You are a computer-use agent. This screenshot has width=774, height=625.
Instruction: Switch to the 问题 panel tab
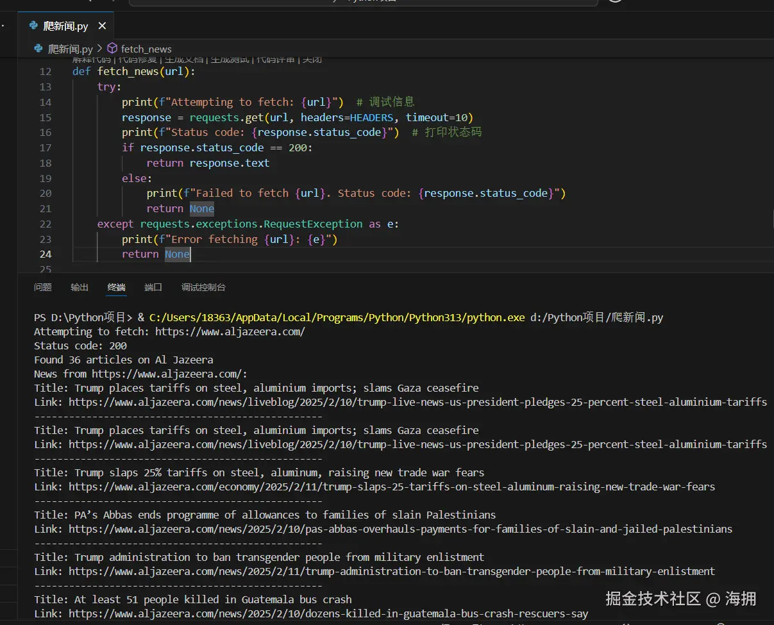point(43,287)
